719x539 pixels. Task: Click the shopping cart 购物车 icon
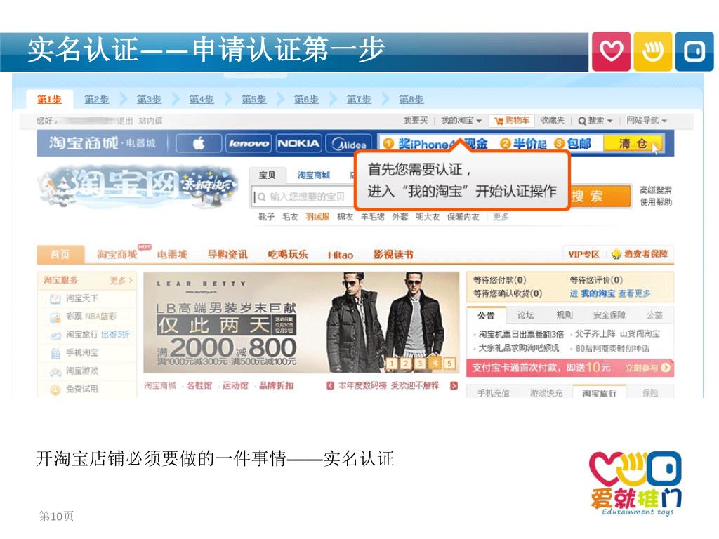pos(512,121)
